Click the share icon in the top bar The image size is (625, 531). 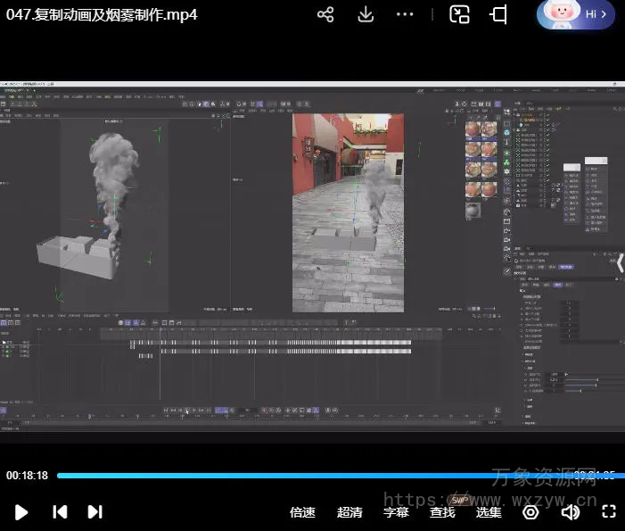click(x=325, y=14)
